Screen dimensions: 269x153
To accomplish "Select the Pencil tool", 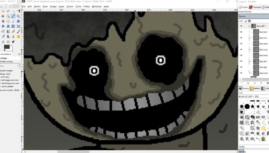I will point(13,32).
